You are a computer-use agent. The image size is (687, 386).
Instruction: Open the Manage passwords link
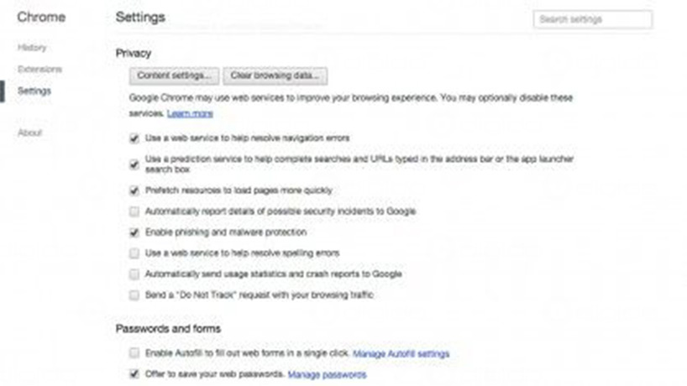click(327, 374)
